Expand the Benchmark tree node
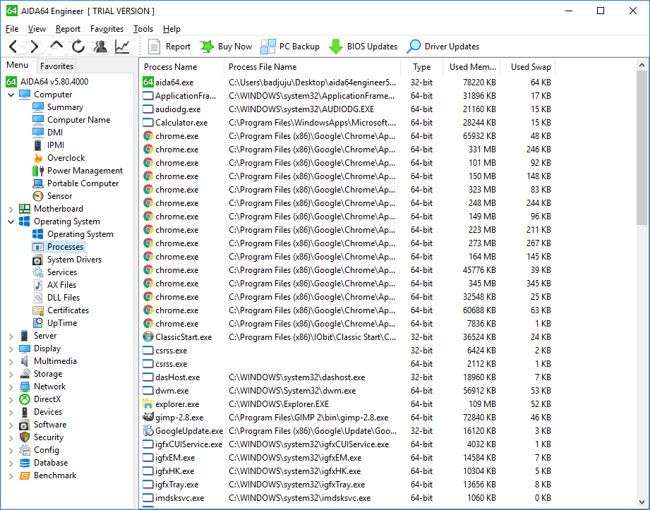 [x=11, y=476]
